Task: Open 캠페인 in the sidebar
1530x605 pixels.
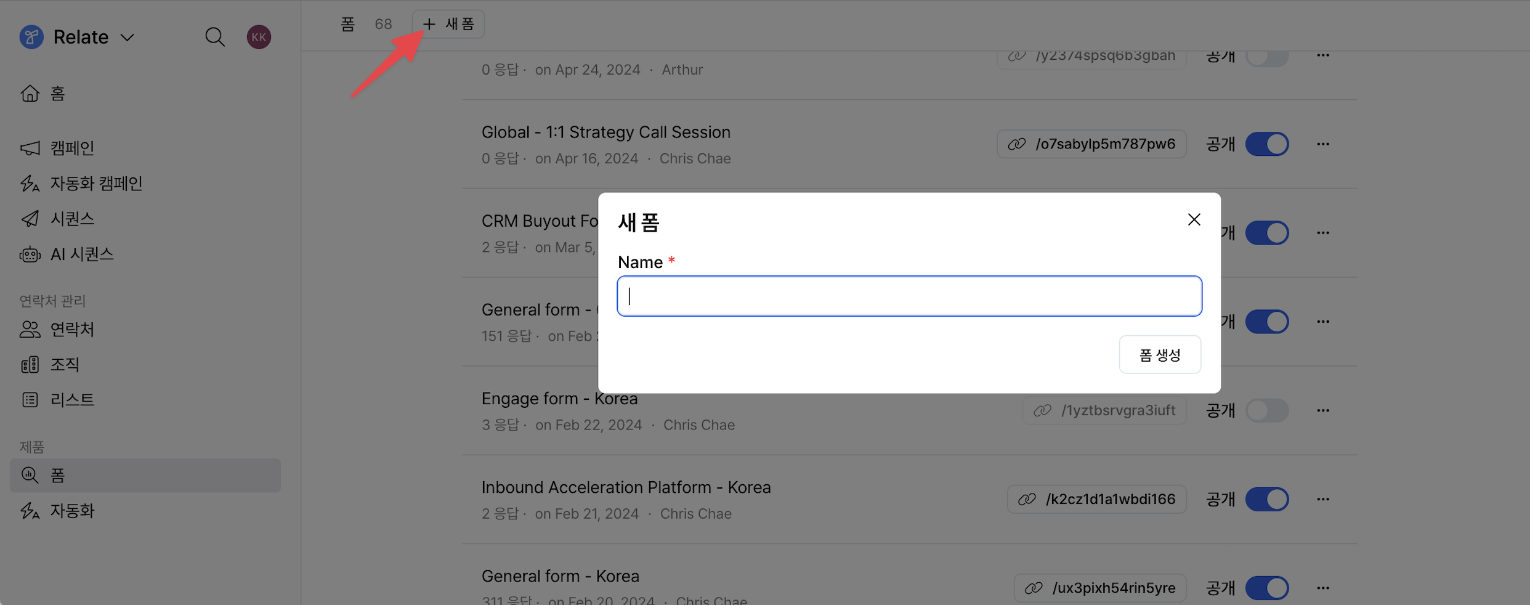Action: [x=145, y=148]
